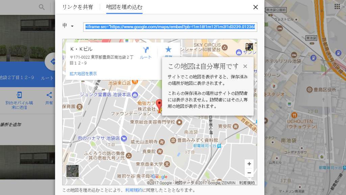
Task: Open the Google apps grid icon
Action: pyautogui.click(x=337, y=6)
